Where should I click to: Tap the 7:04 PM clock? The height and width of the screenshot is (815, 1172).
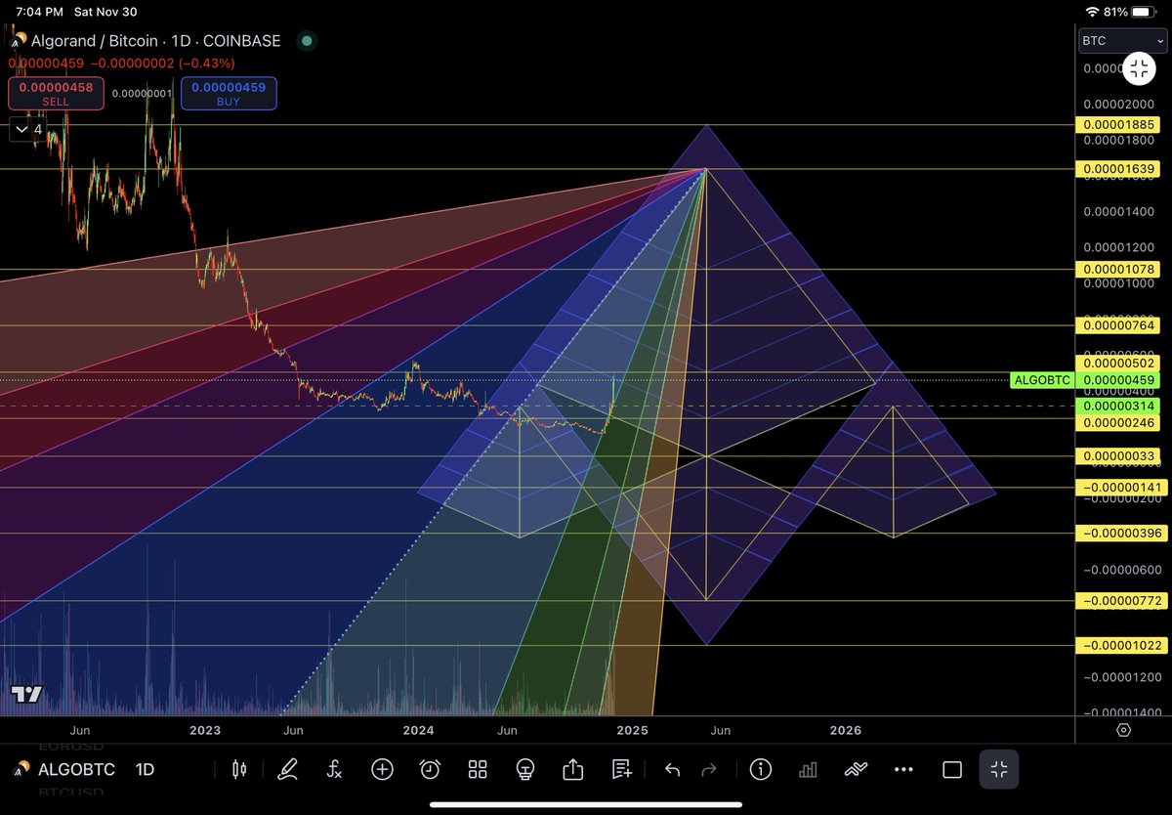point(41,12)
